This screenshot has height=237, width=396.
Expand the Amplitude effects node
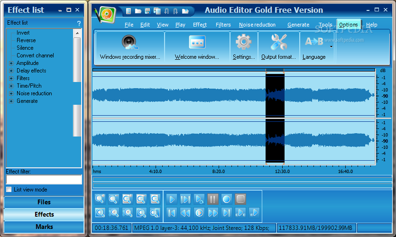[x=11, y=63]
